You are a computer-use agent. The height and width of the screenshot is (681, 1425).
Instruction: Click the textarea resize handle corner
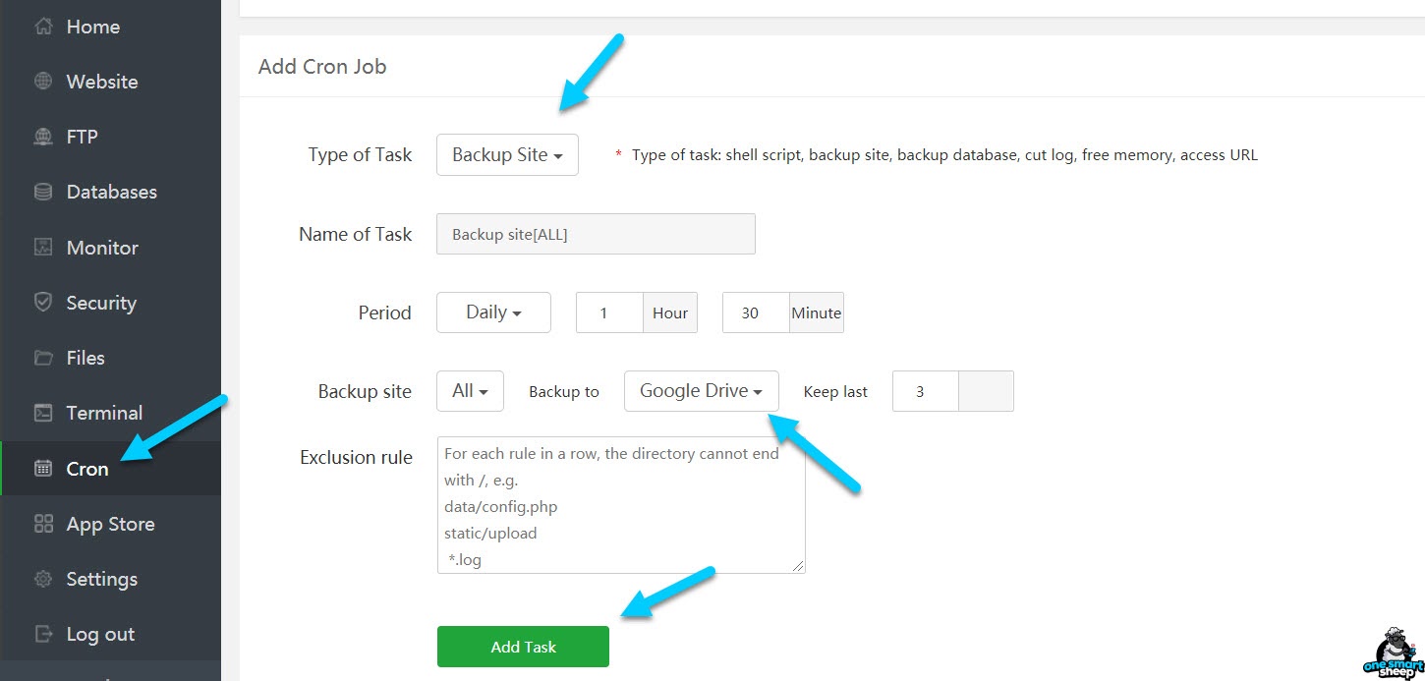click(798, 566)
